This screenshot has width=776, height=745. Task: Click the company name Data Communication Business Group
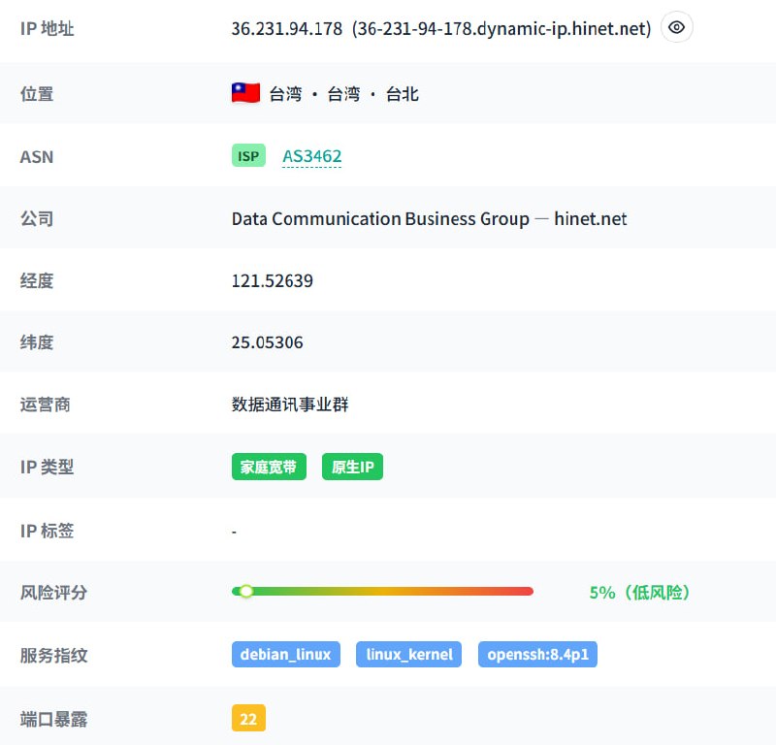[380, 219]
